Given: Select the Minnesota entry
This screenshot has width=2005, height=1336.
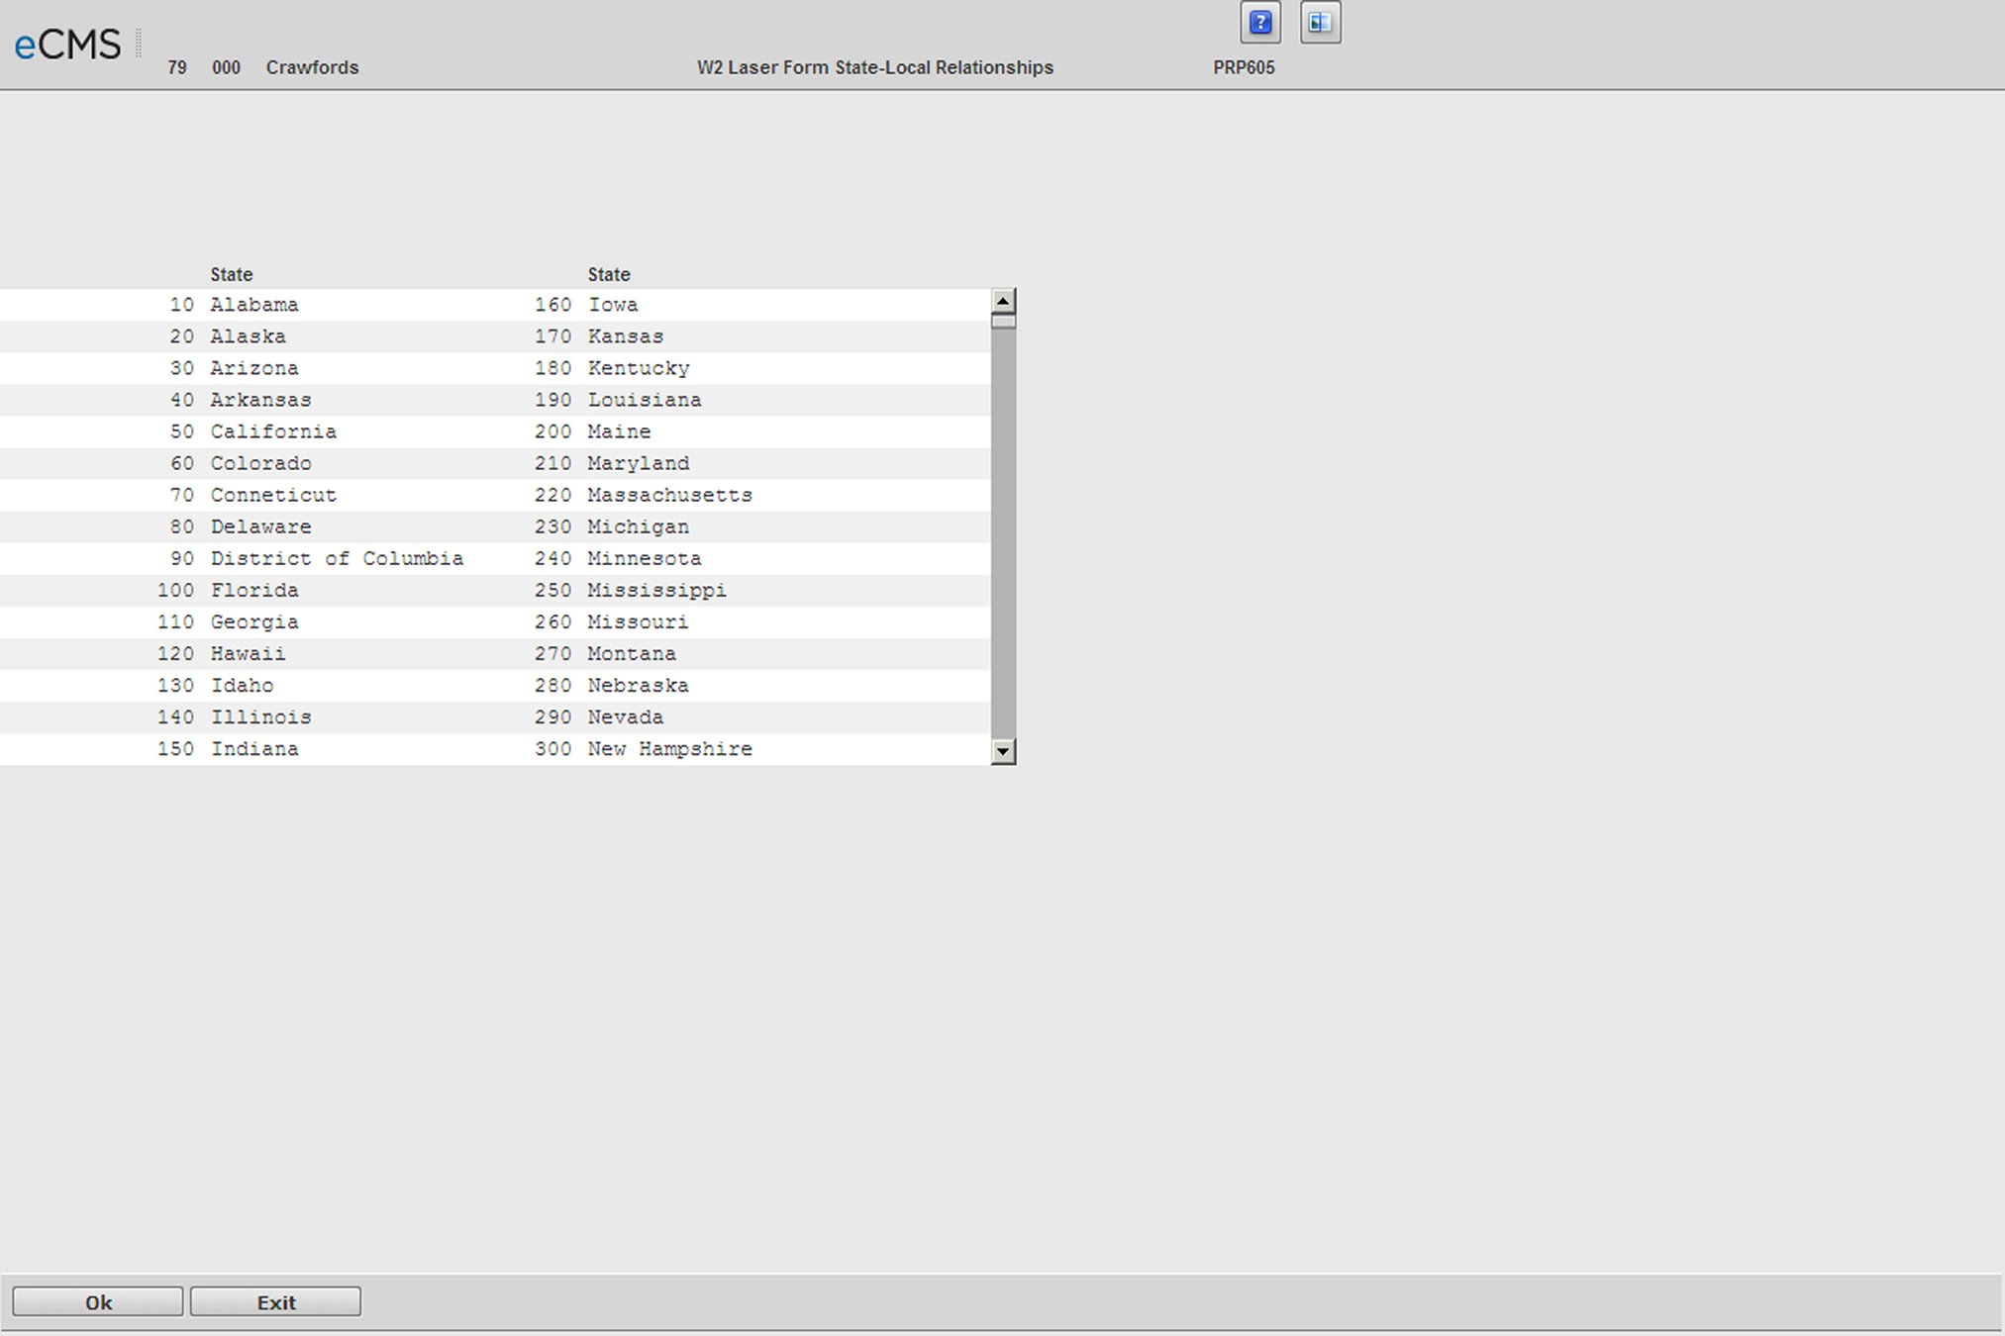Looking at the screenshot, I should (x=645, y=558).
